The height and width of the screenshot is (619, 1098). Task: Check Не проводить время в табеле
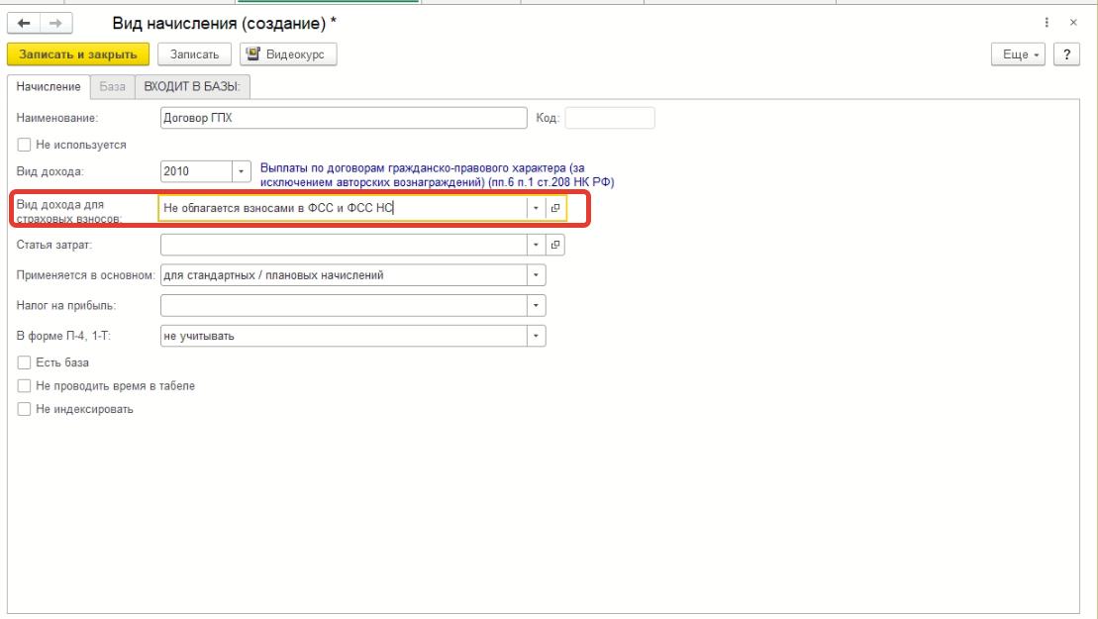[25, 386]
